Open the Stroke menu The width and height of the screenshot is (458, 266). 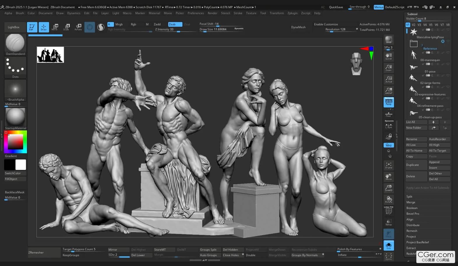(x=238, y=13)
